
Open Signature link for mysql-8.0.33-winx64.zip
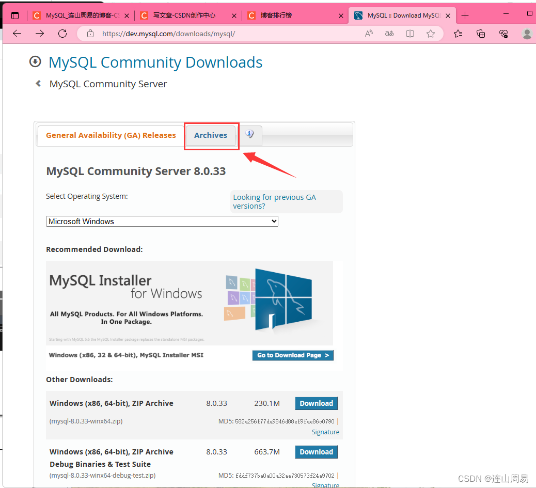[x=325, y=432]
